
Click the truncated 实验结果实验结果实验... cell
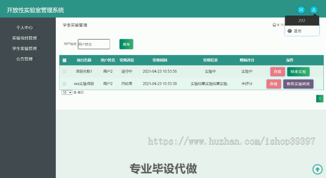210,84
